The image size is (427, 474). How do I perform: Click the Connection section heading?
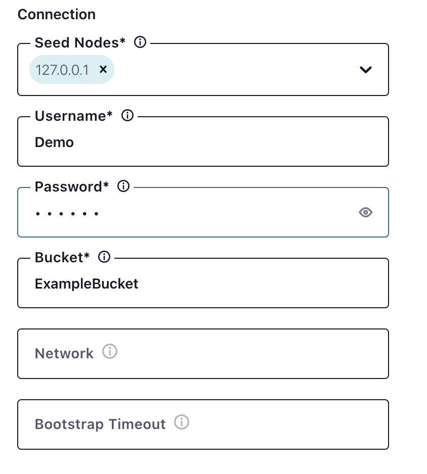point(56,15)
